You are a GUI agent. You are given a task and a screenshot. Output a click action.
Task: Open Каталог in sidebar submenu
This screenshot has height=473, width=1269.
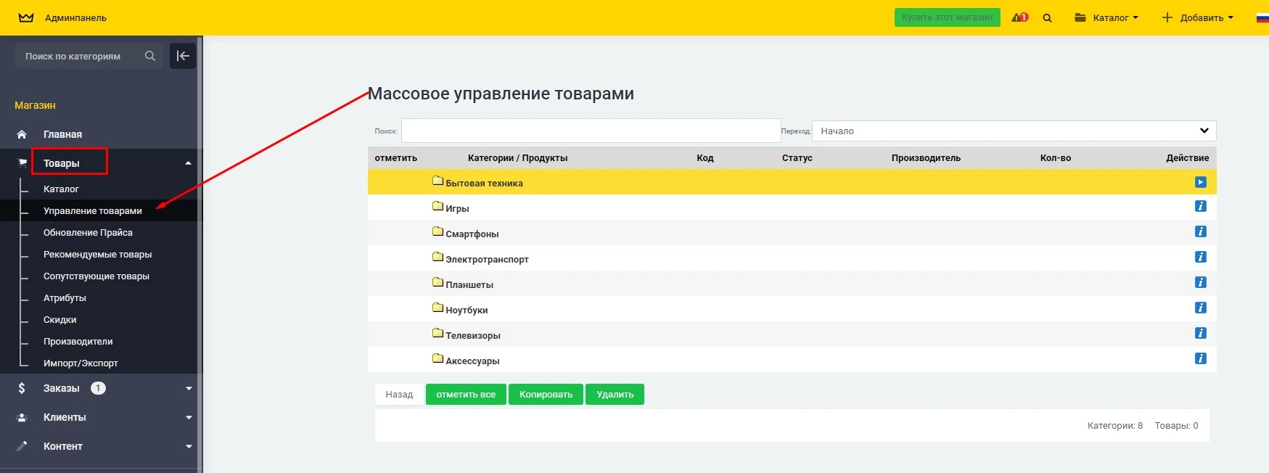coord(61,189)
